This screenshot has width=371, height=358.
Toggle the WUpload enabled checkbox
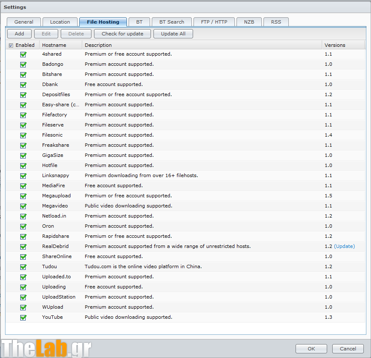[23, 307]
